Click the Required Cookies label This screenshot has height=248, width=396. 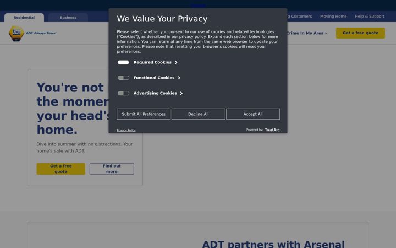[x=152, y=62]
